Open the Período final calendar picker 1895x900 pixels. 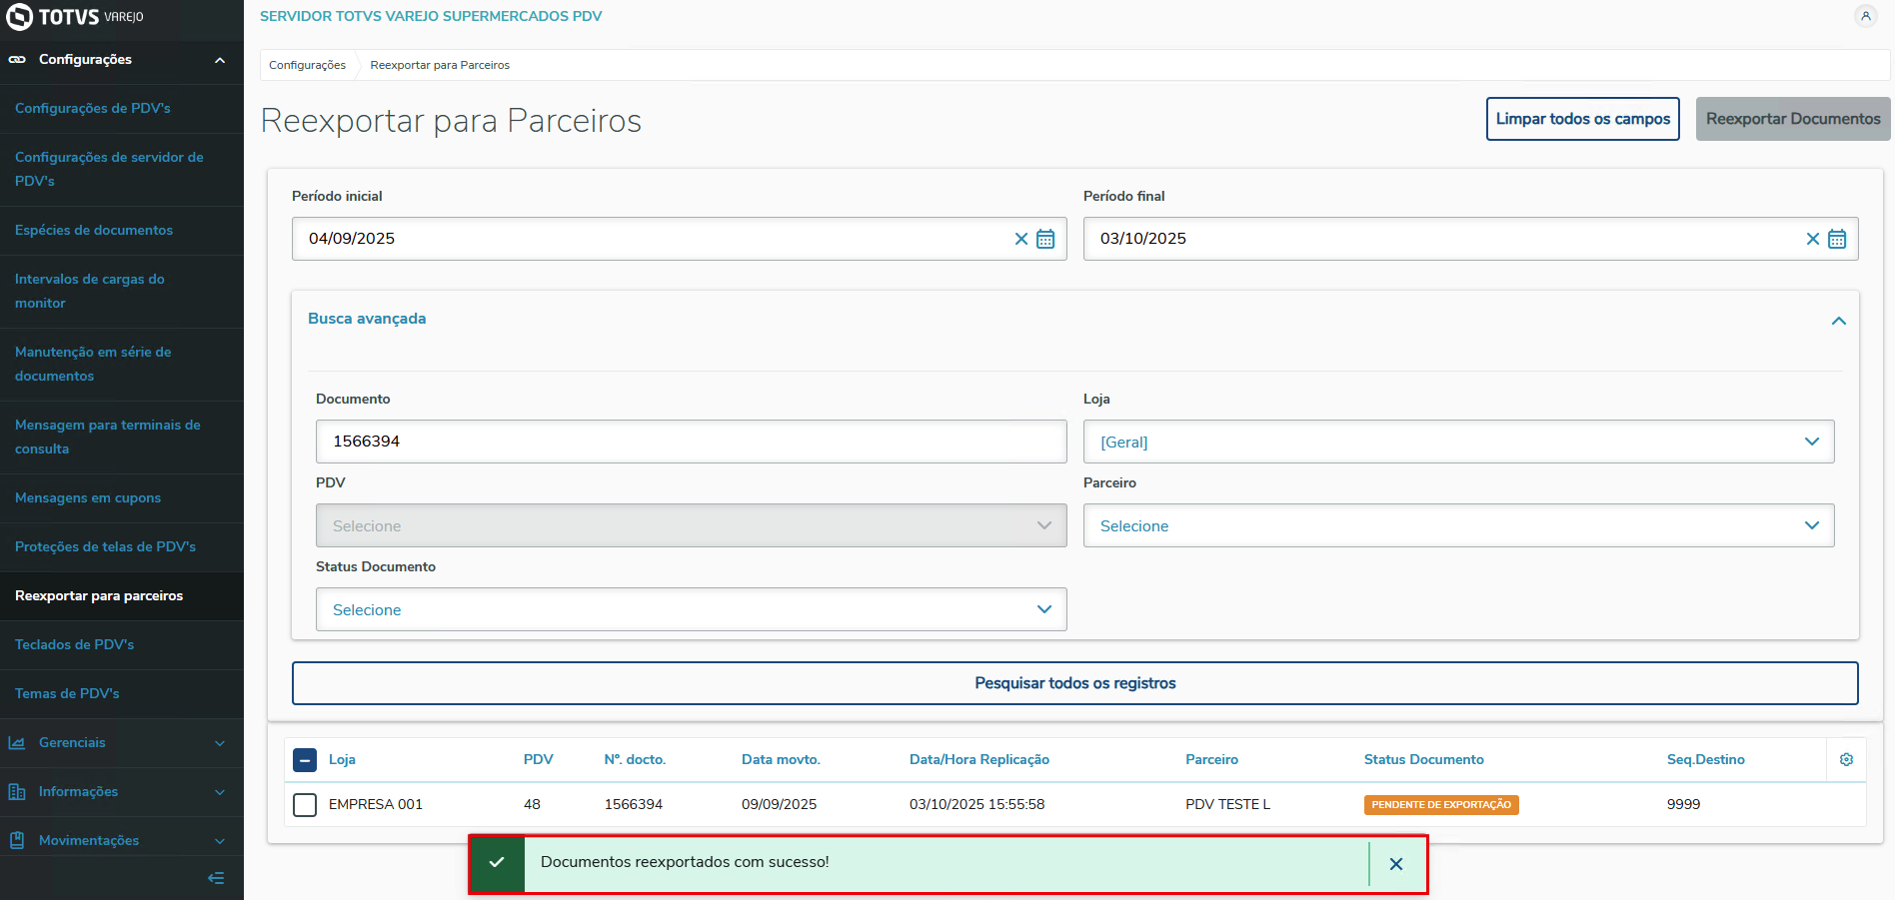(1837, 239)
